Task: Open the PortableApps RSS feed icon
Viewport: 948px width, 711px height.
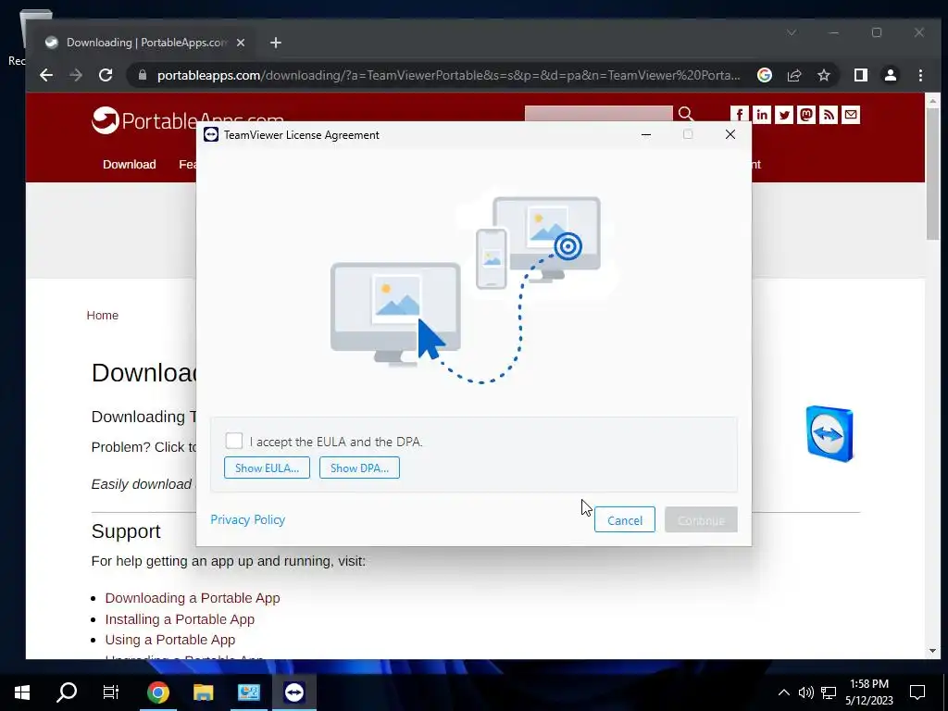Action: click(x=829, y=114)
